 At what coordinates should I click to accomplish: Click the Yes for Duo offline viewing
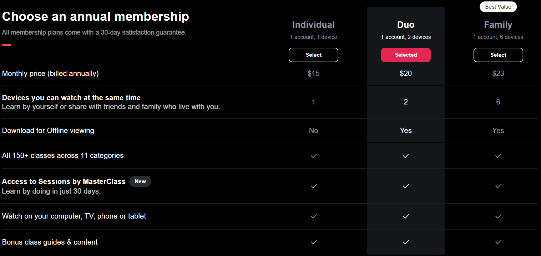point(406,130)
